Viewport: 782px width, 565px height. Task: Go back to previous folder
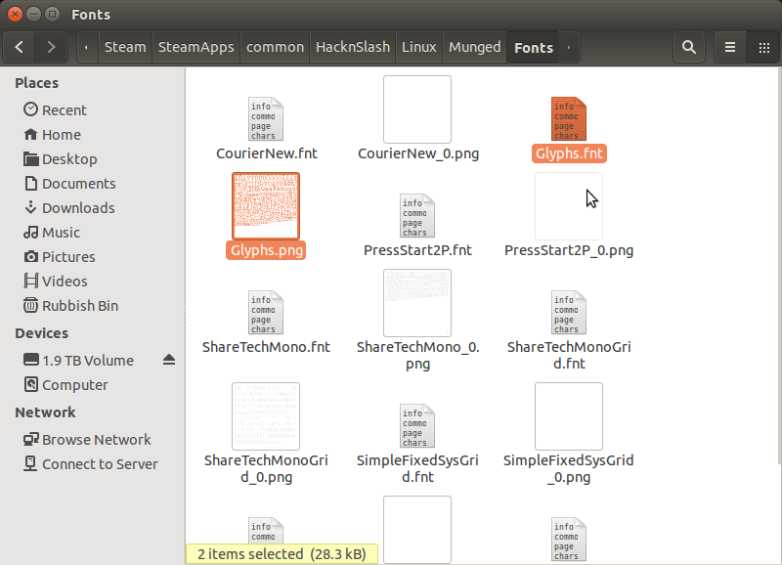pos(20,47)
